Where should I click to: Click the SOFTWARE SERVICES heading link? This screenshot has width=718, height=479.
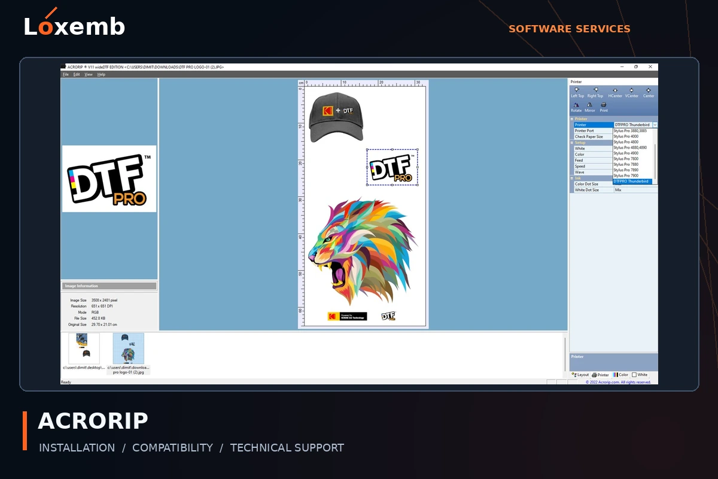[x=570, y=29]
